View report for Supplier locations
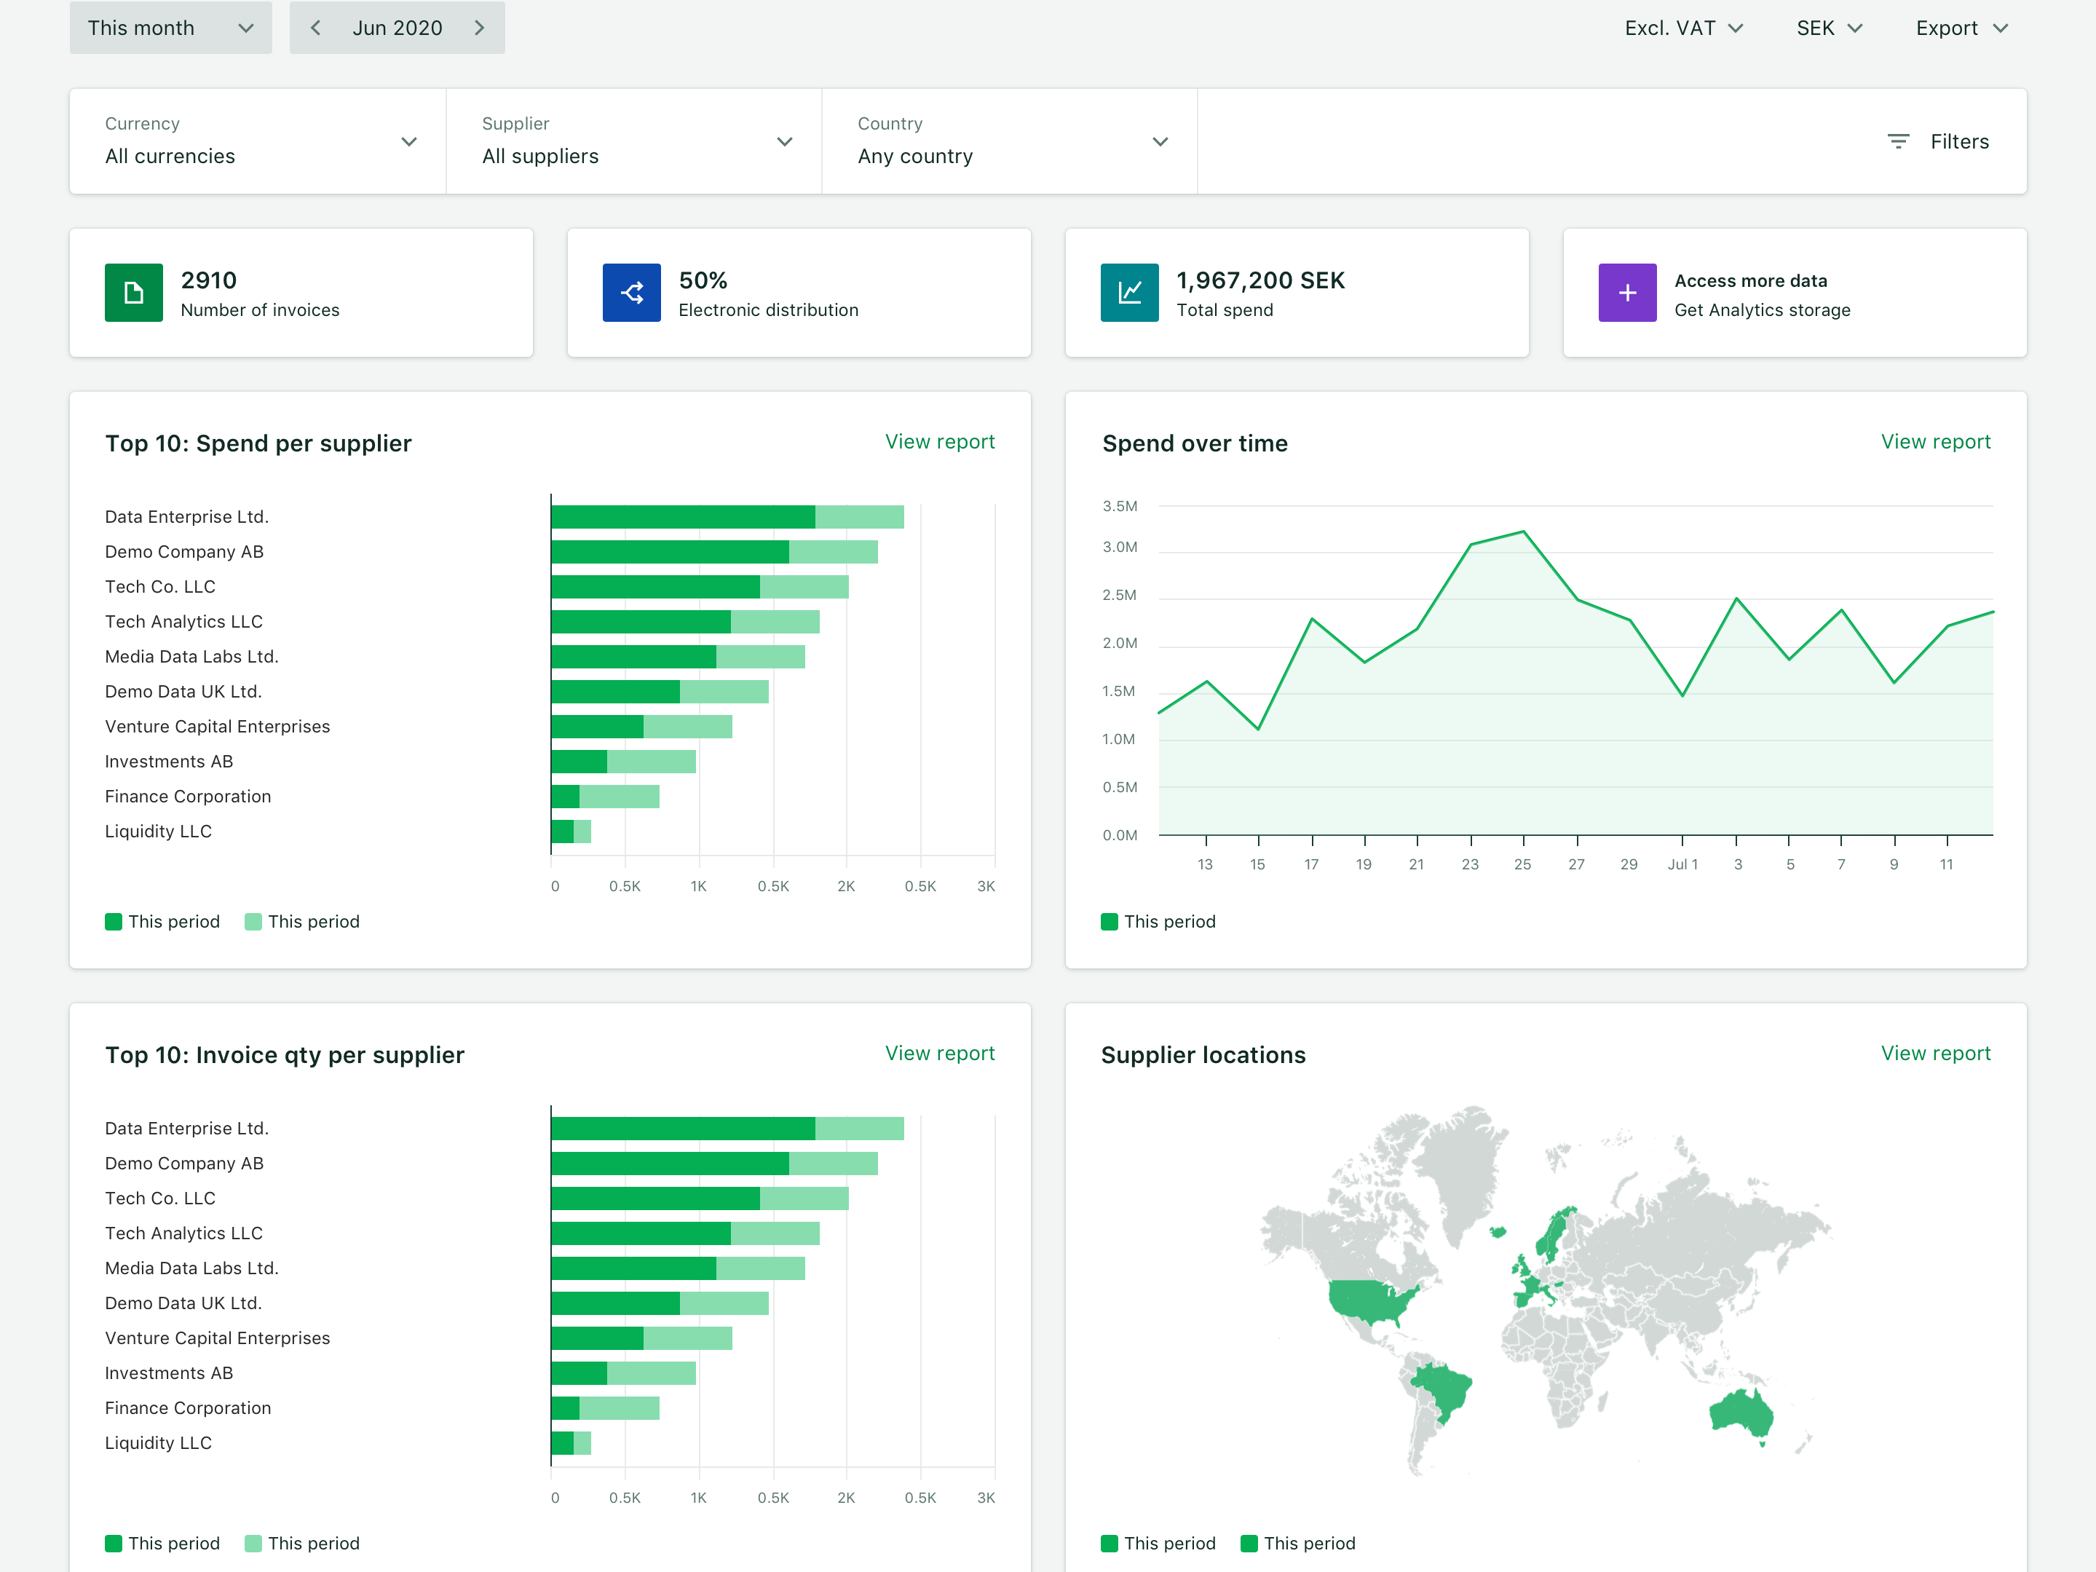The width and height of the screenshot is (2096, 1572). tap(1936, 1053)
